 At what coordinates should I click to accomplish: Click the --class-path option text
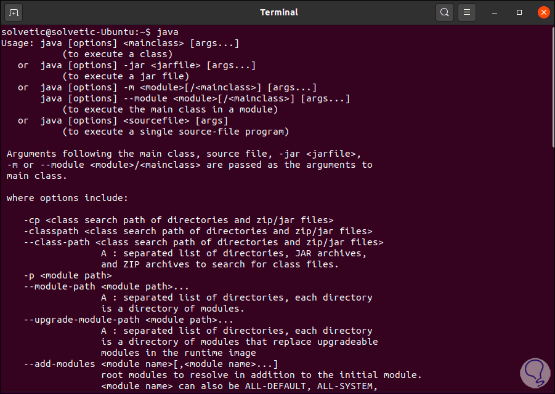[x=57, y=242]
